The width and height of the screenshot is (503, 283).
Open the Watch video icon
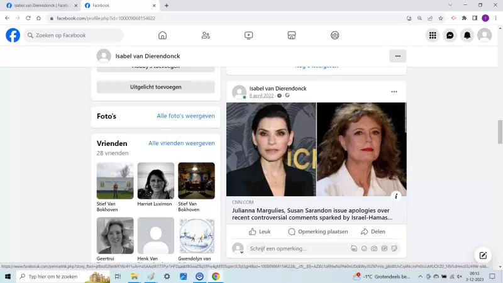[248, 35]
